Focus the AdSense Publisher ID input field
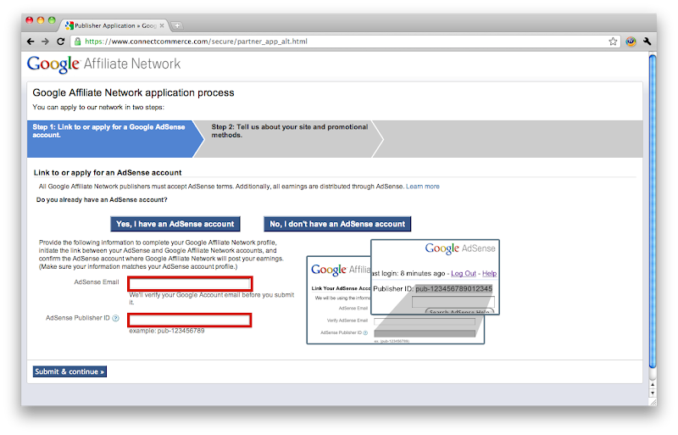 [x=190, y=321]
